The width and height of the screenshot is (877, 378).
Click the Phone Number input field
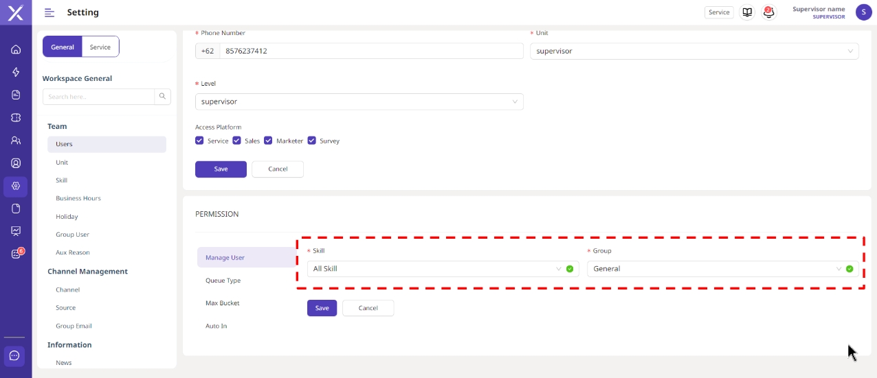[371, 51]
